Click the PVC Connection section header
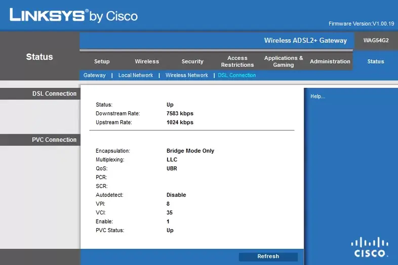 pyautogui.click(x=54, y=140)
